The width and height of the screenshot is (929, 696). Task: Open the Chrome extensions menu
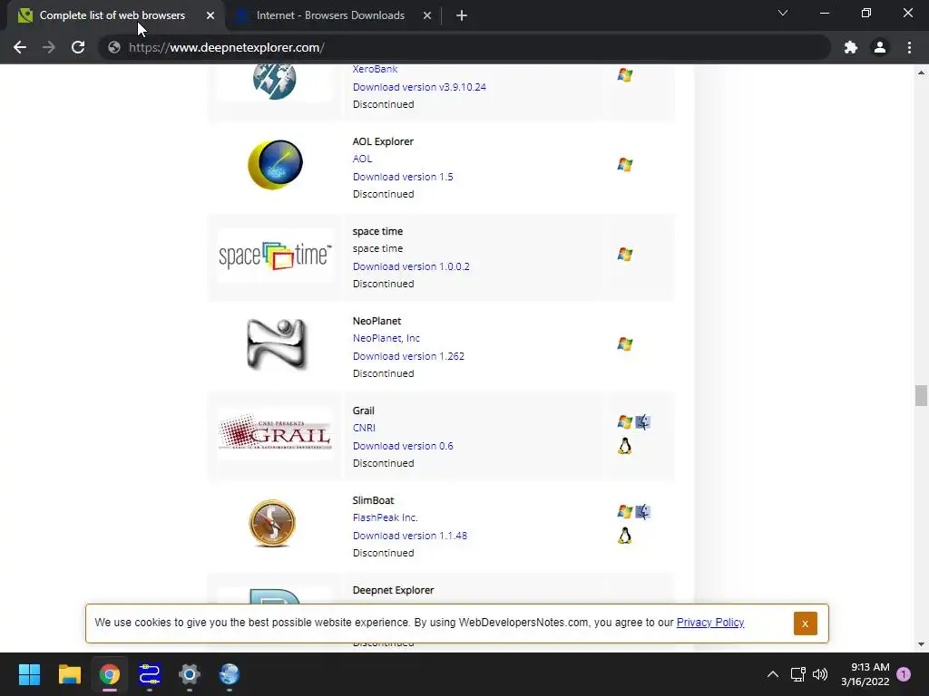[851, 47]
